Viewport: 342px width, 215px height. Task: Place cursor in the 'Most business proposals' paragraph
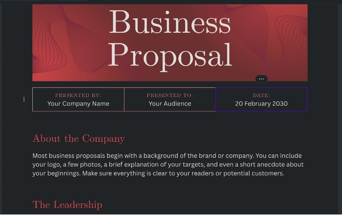pos(168,164)
